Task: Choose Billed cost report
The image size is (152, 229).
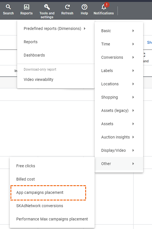Action: (x=52, y=179)
